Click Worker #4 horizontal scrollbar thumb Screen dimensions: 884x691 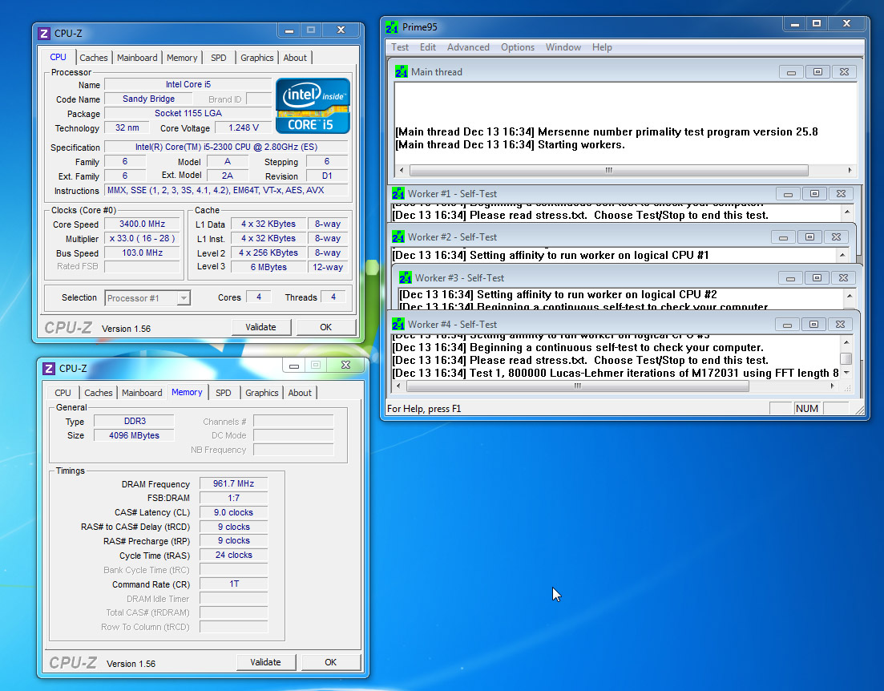tap(577, 386)
